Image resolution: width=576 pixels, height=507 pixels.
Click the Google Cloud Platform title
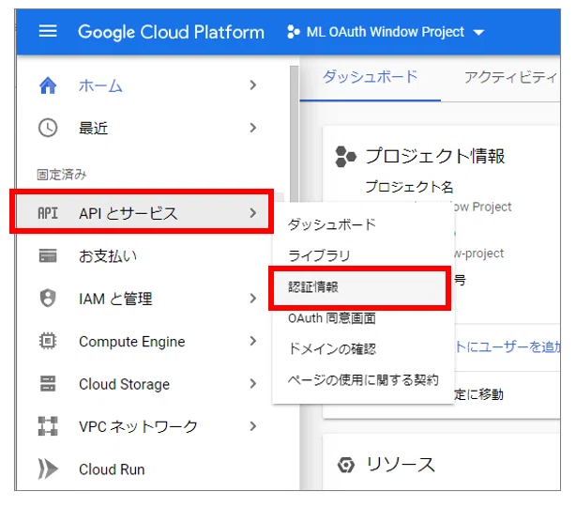(171, 32)
